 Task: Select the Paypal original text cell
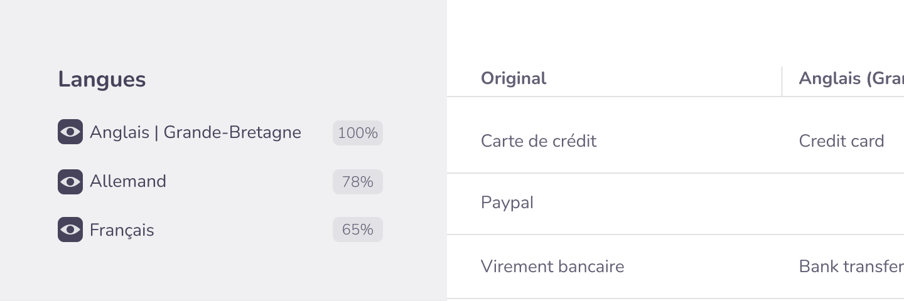507,203
